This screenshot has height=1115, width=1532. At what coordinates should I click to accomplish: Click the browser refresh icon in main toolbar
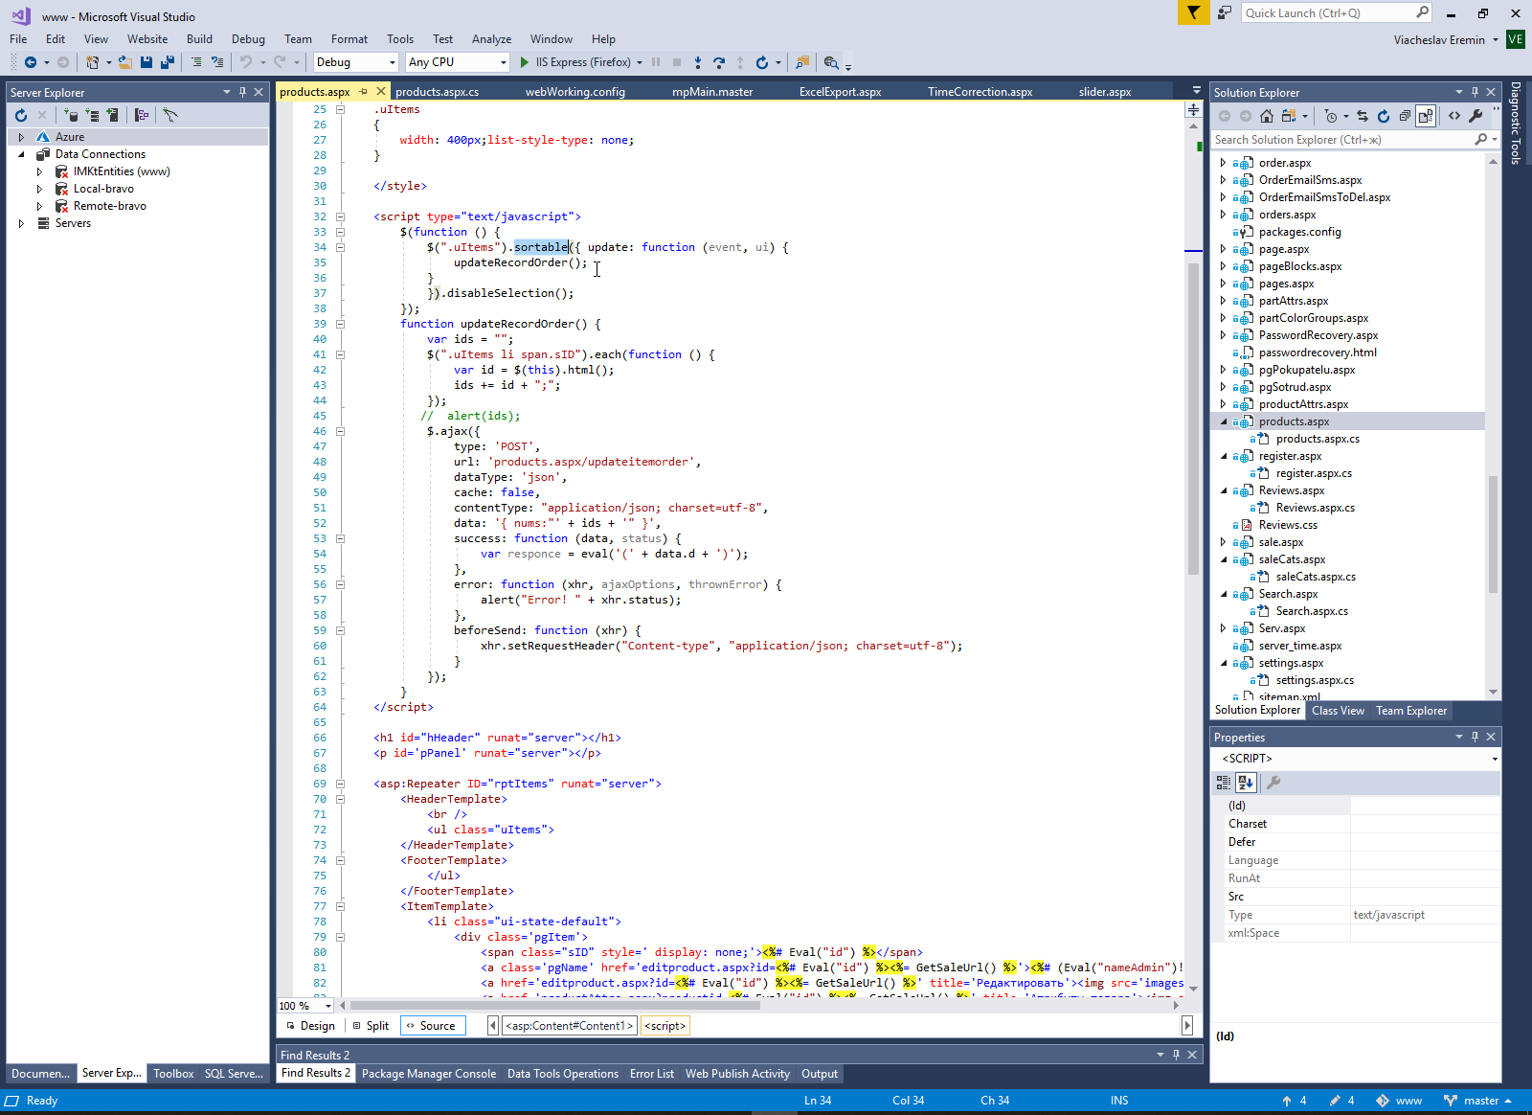(x=762, y=62)
